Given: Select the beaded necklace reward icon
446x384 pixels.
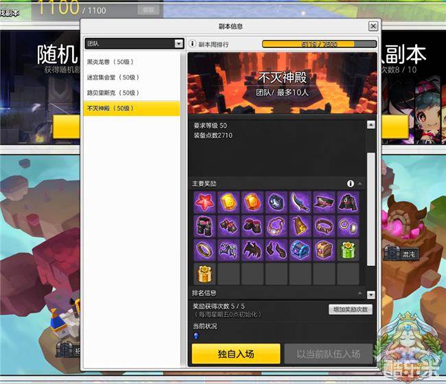Looking at the screenshot, I should click(275, 226).
